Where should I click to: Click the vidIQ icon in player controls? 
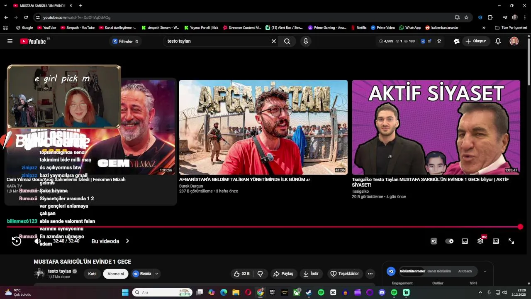pyautogui.click(x=434, y=241)
